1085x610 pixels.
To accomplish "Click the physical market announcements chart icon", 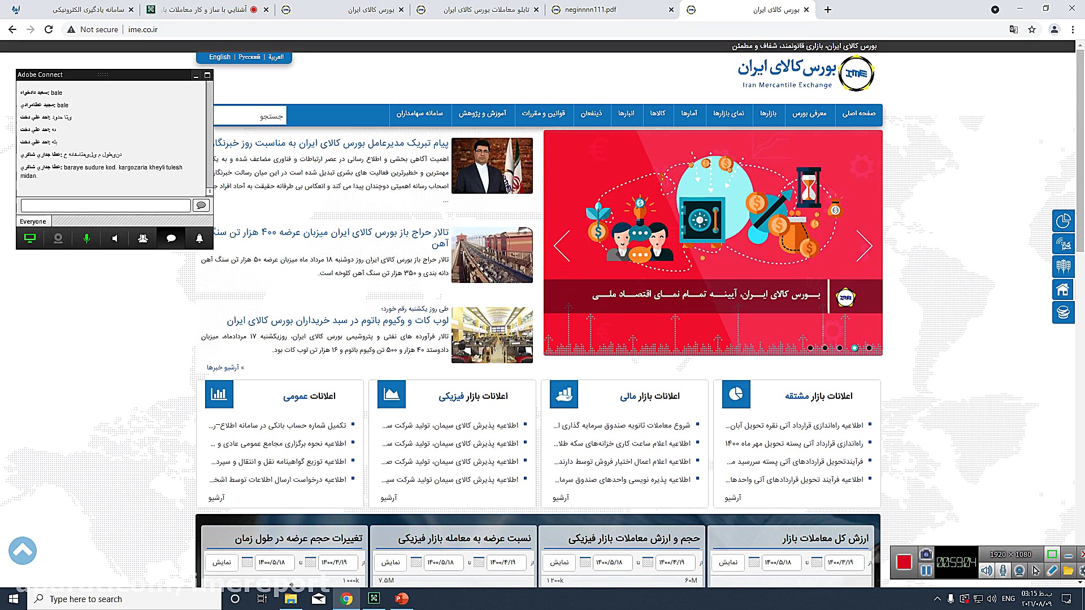I will click(392, 394).
